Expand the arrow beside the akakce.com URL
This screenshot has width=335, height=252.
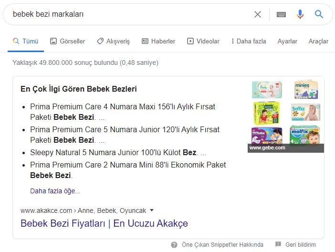[152, 210]
